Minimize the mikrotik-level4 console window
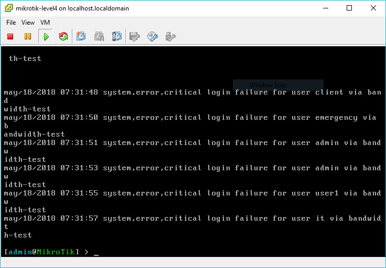This screenshot has width=386, height=268. point(325,8)
